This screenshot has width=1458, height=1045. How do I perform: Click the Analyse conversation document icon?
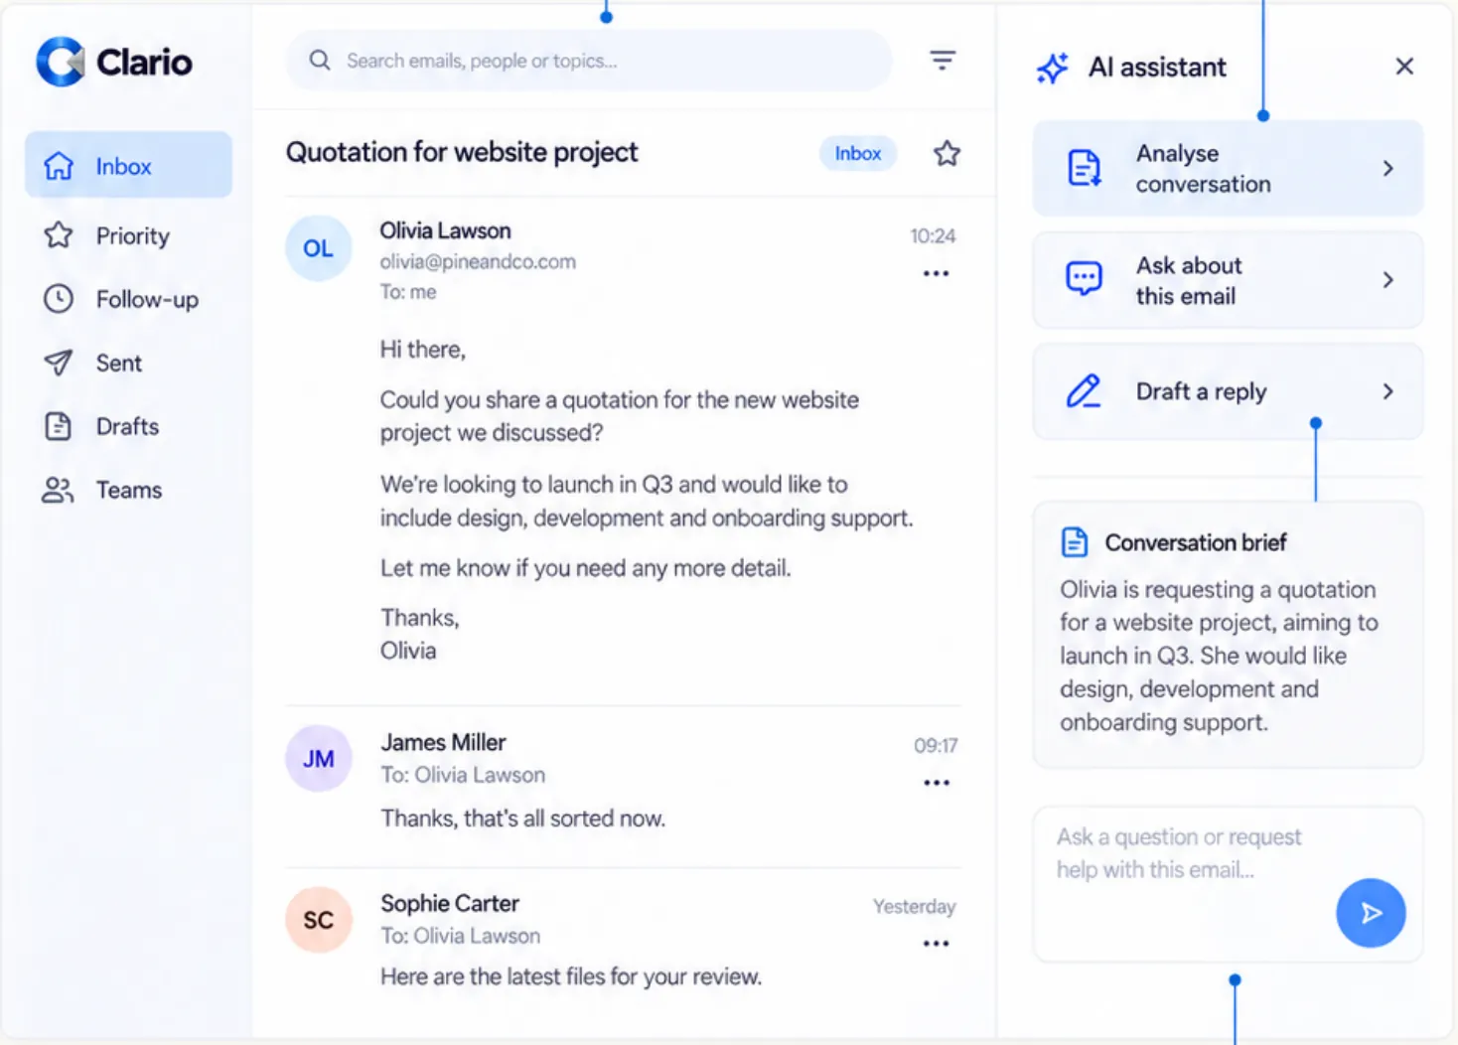pos(1084,168)
